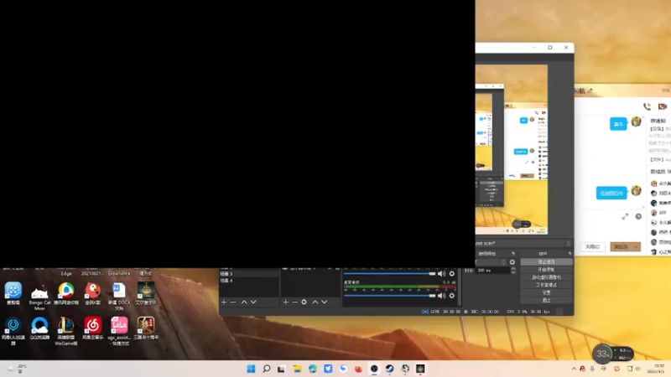Open League of Legends WeGame shortcut

coord(66,331)
